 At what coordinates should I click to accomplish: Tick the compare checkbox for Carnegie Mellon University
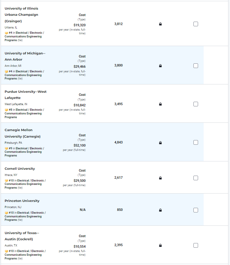tap(196, 143)
